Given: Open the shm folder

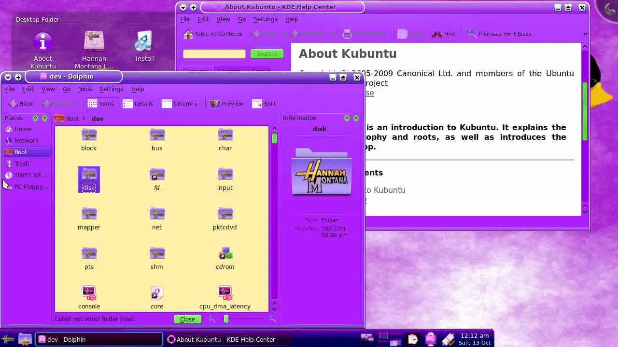Looking at the screenshot, I should pos(157,258).
